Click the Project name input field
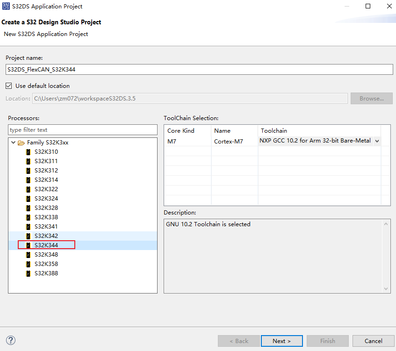Image resolution: width=396 pixels, height=351 pixels. point(199,70)
